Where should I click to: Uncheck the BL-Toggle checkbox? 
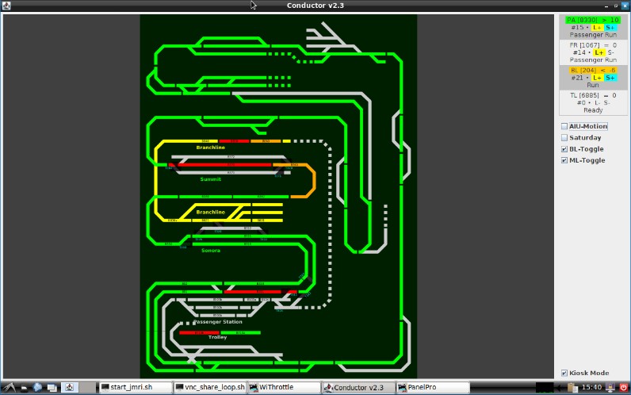[x=564, y=148]
